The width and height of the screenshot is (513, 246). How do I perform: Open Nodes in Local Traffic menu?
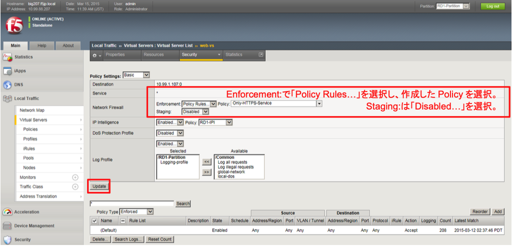(x=30, y=168)
